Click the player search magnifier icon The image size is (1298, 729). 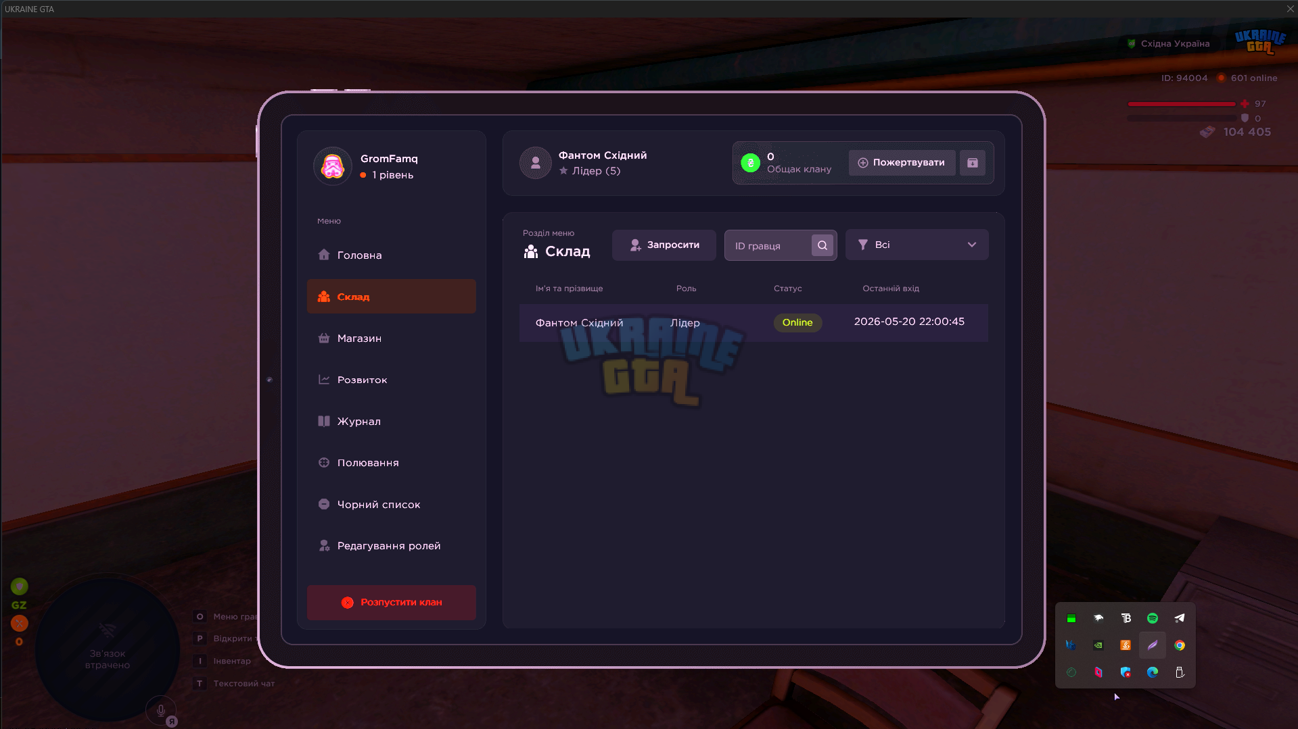[822, 245]
